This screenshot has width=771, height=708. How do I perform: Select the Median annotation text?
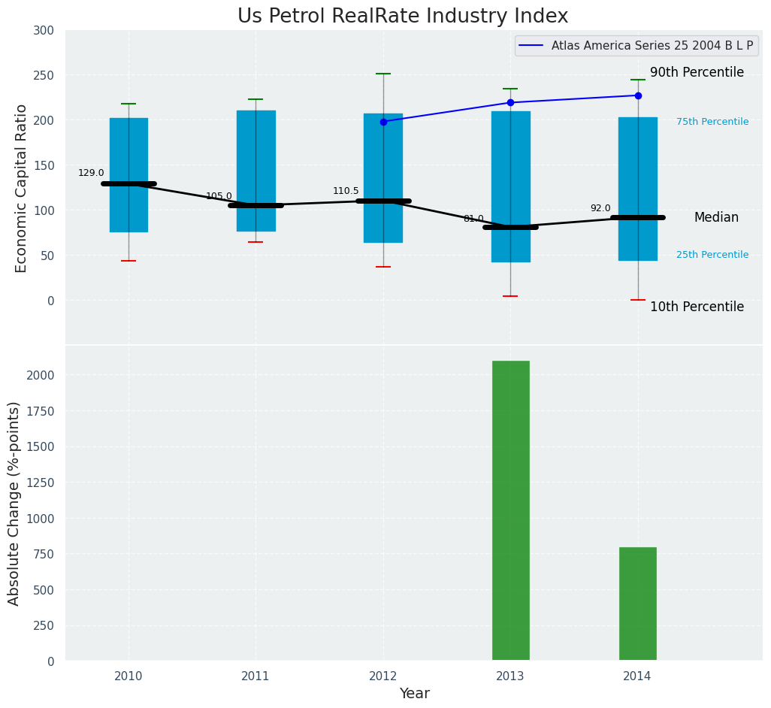715,217
